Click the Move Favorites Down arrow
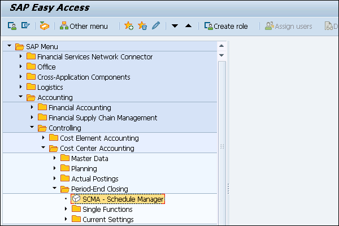 175,26
